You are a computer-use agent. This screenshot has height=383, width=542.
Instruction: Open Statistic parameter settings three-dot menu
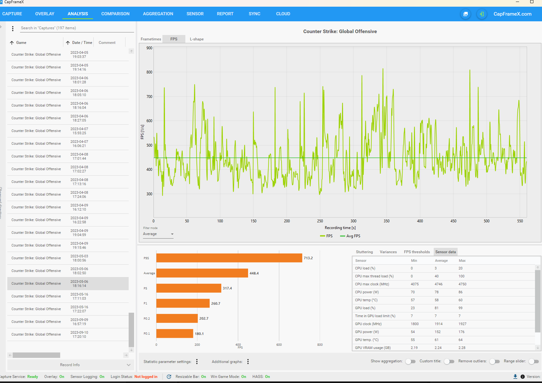click(x=197, y=362)
